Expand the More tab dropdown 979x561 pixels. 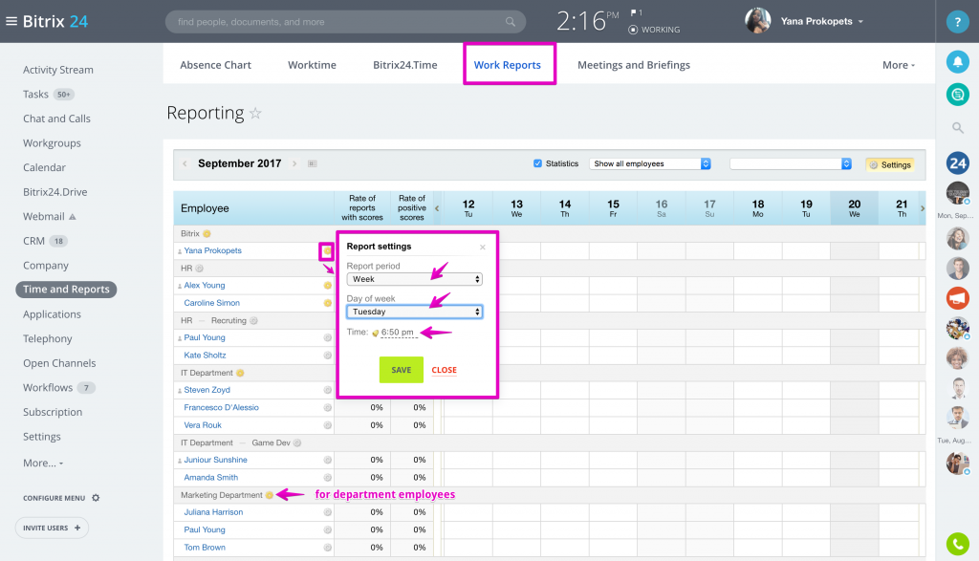pyautogui.click(x=899, y=65)
